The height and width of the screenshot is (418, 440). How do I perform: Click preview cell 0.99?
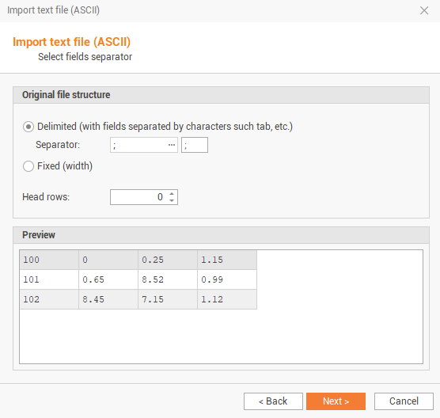pos(227,279)
